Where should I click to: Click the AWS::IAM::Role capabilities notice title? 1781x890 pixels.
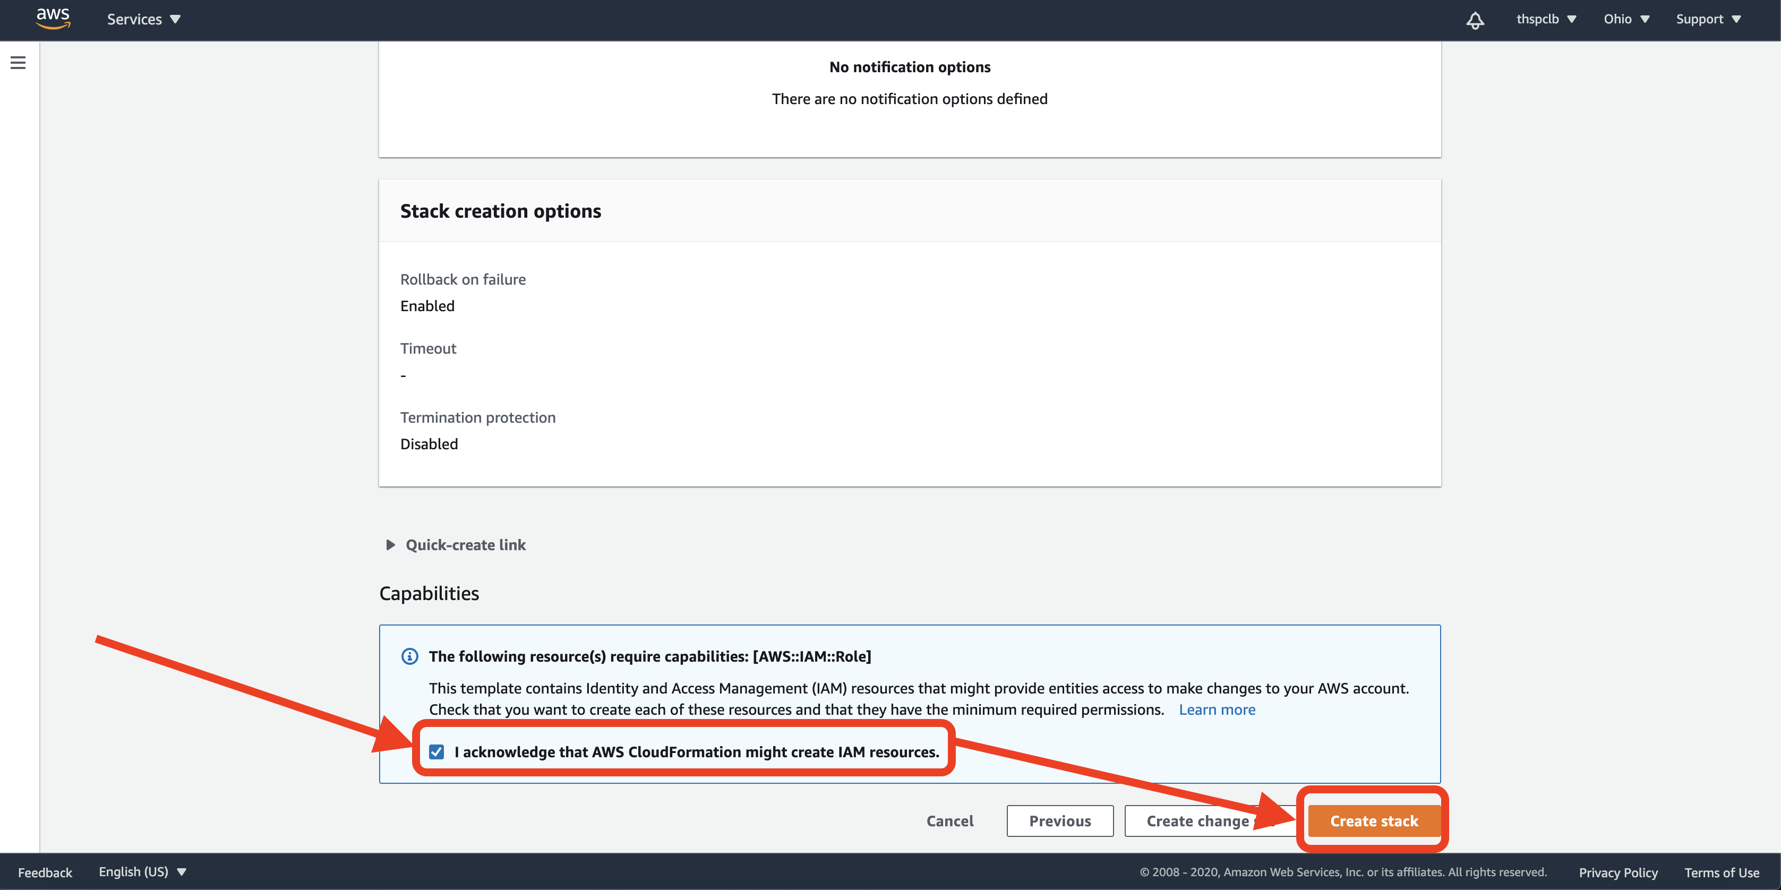click(x=650, y=656)
